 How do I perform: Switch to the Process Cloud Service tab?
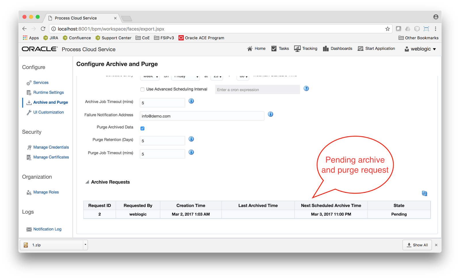click(x=76, y=18)
